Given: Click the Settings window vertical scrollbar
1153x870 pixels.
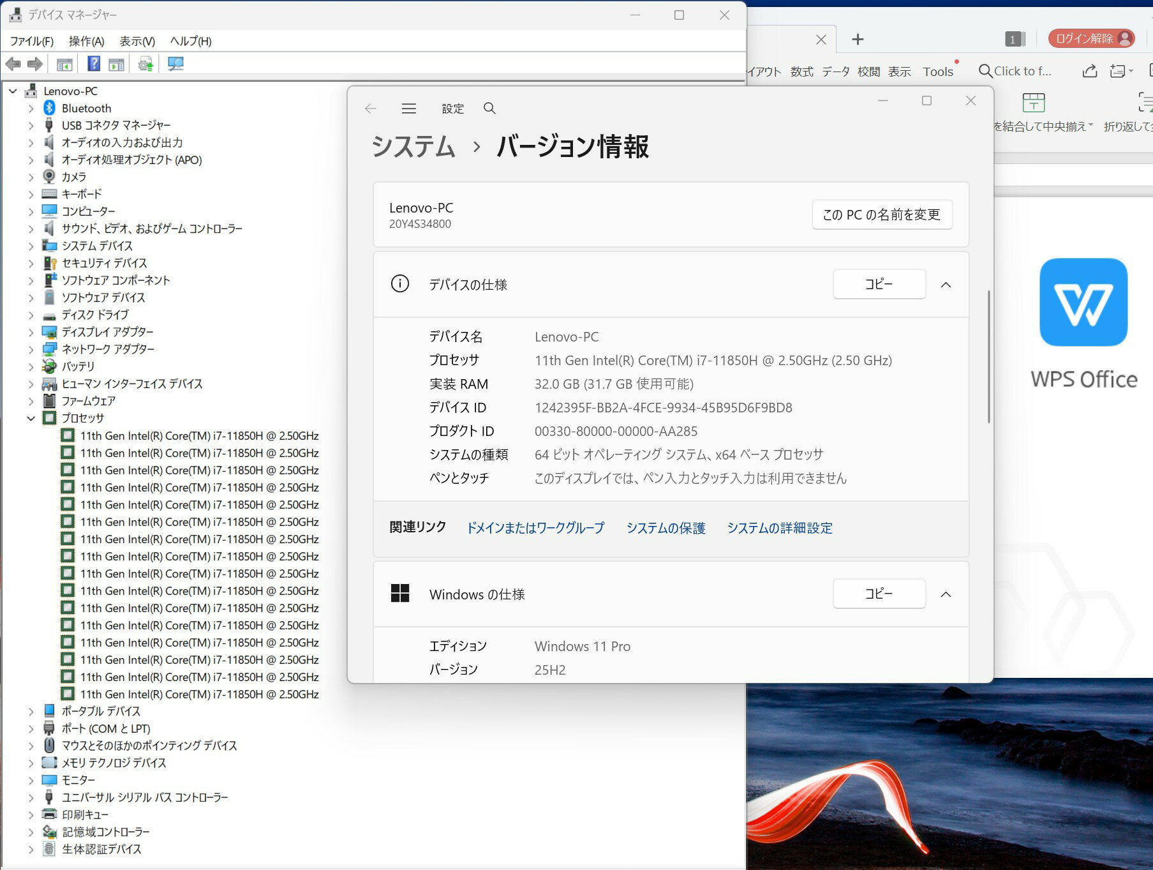Looking at the screenshot, I should pos(988,357).
